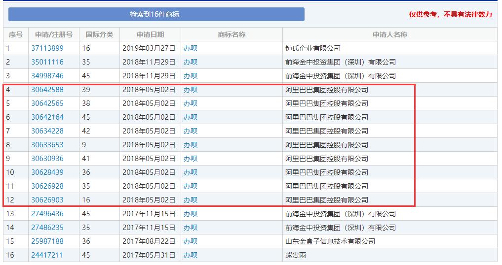Viewport: 502px width, 265px height.
Task: Open Alibaba trademark application 30642588
Action: click(x=47, y=90)
